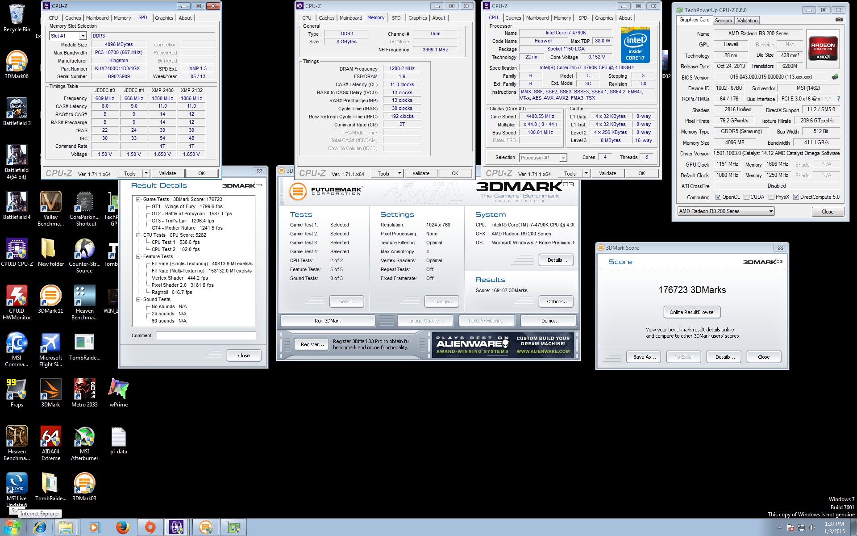Click the Run 3DMark button
The image size is (857, 536).
328,321
